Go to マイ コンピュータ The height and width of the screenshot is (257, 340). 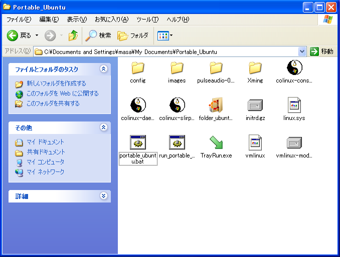(45, 162)
